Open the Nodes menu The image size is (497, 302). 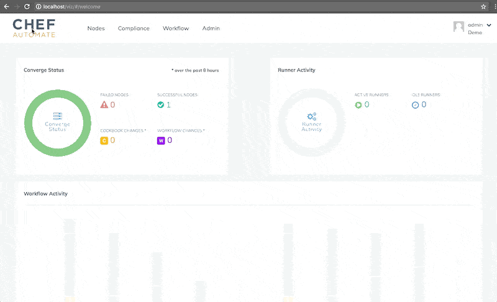(96, 28)
